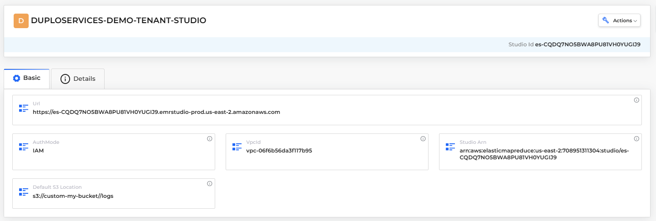This screenshot has width=656, height=221.
Task: Click the wrench icon in Actions button
Action: 606,20
